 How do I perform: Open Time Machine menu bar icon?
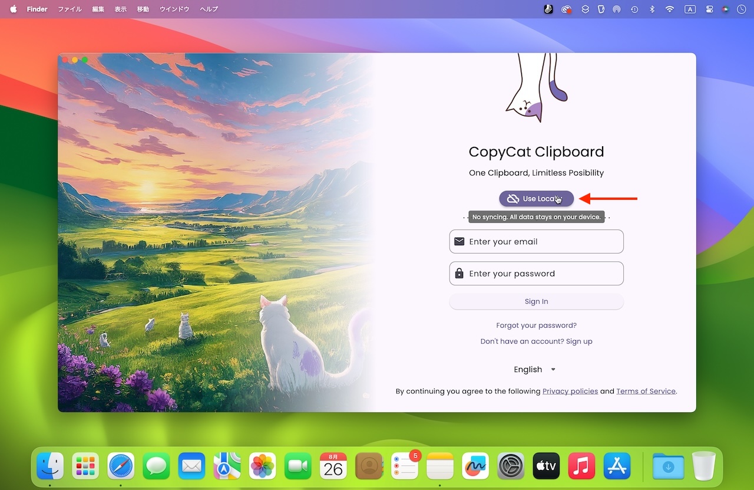click(x=634, y=9)
